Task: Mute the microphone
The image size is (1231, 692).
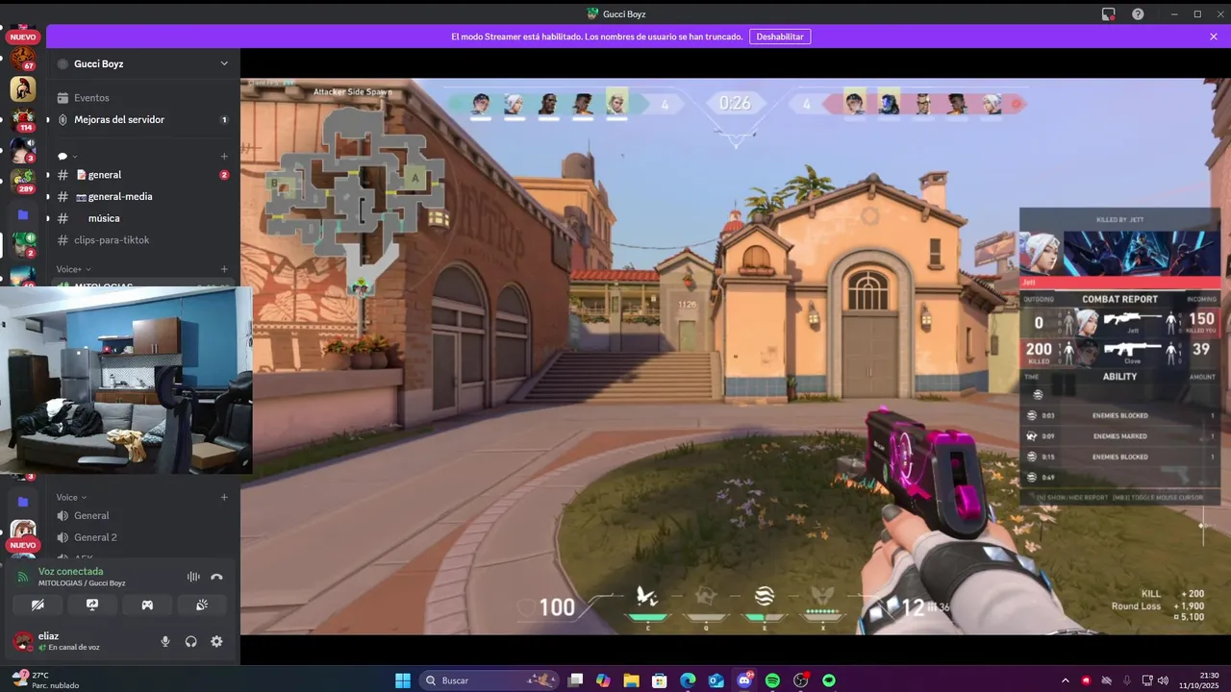Action: tap(165, 641)
